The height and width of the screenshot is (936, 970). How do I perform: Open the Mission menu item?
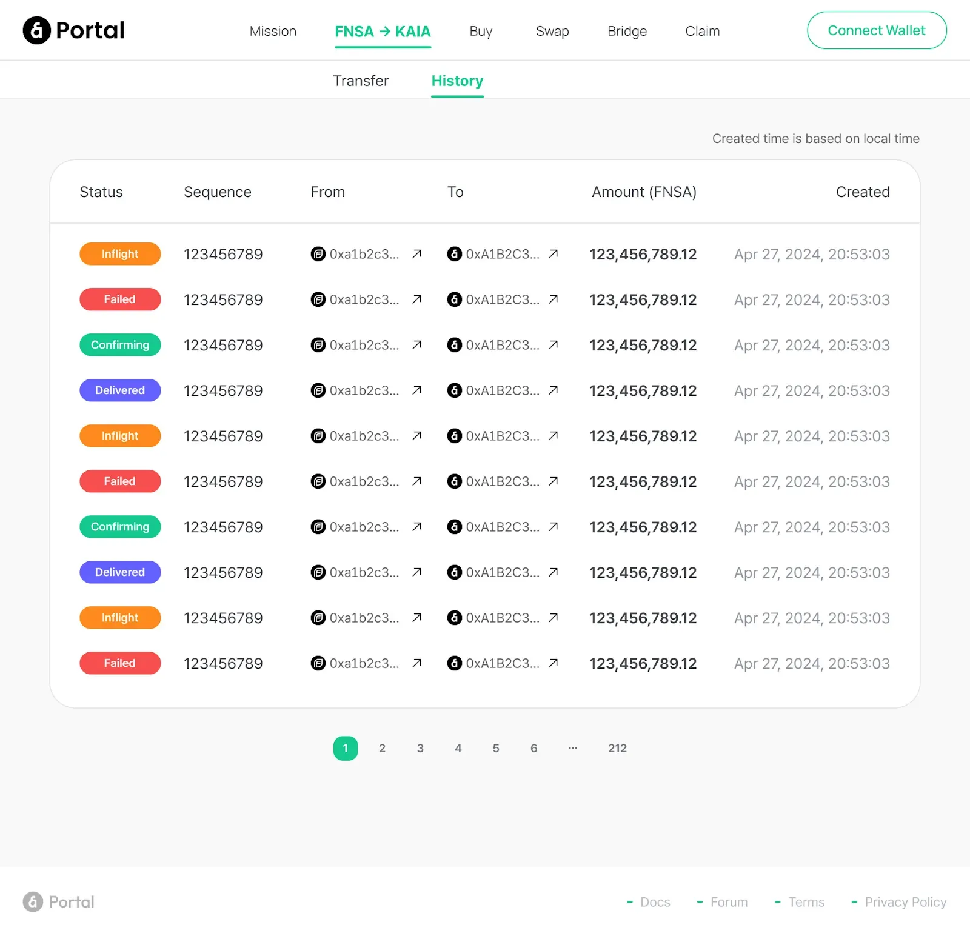[273, 31]
